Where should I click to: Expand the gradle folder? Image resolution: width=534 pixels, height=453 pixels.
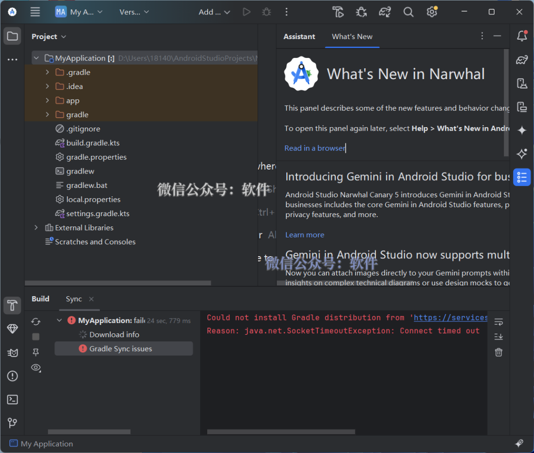point(47,115)
